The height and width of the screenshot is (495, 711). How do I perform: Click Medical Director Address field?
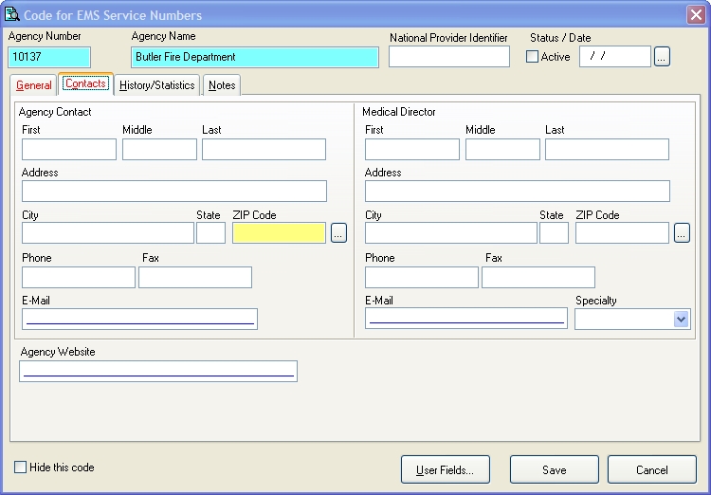[518, 191]
